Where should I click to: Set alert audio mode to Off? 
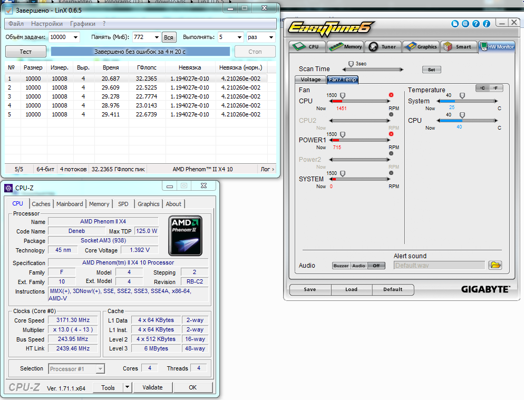click(x=376, y=266)
